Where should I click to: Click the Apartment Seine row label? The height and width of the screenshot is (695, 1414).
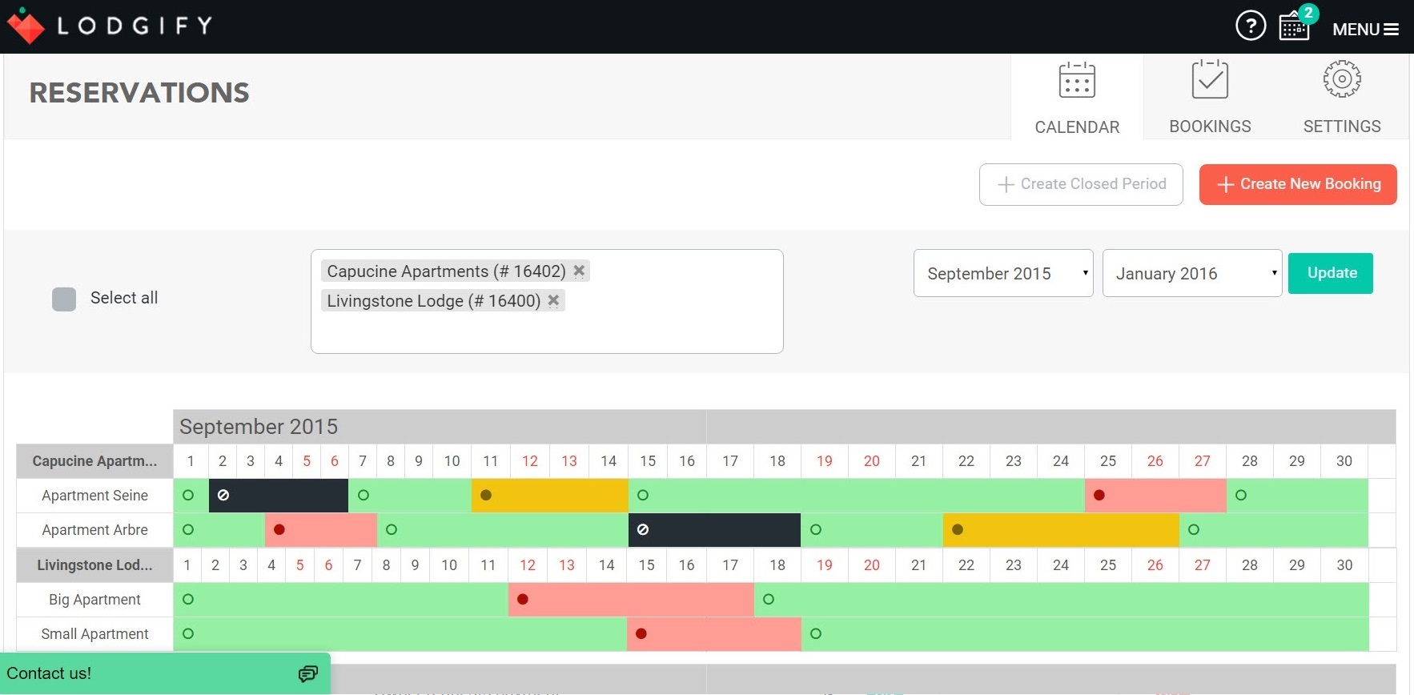tap(94, 496)
